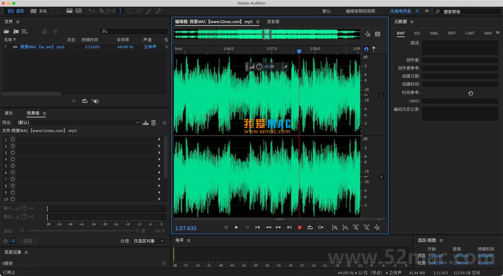Click the Import File icon
503x276 pixels.
[16, 31]
